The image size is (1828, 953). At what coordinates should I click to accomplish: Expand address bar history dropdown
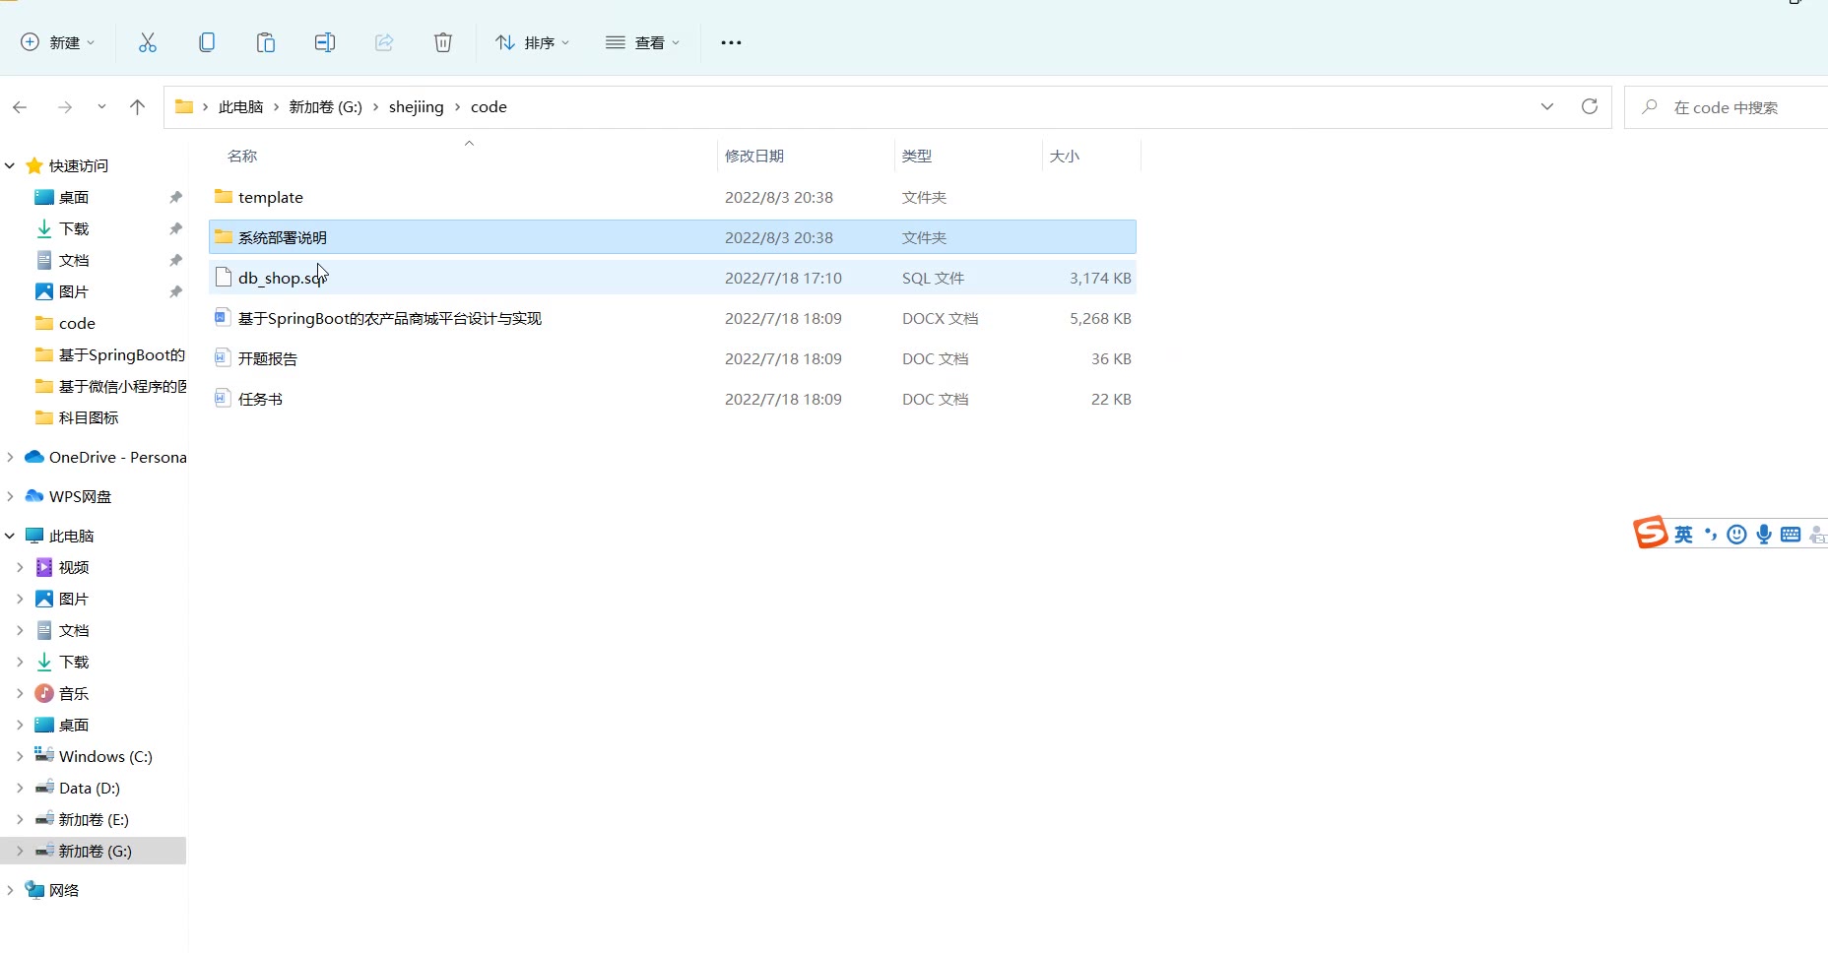click(1547, 106)
